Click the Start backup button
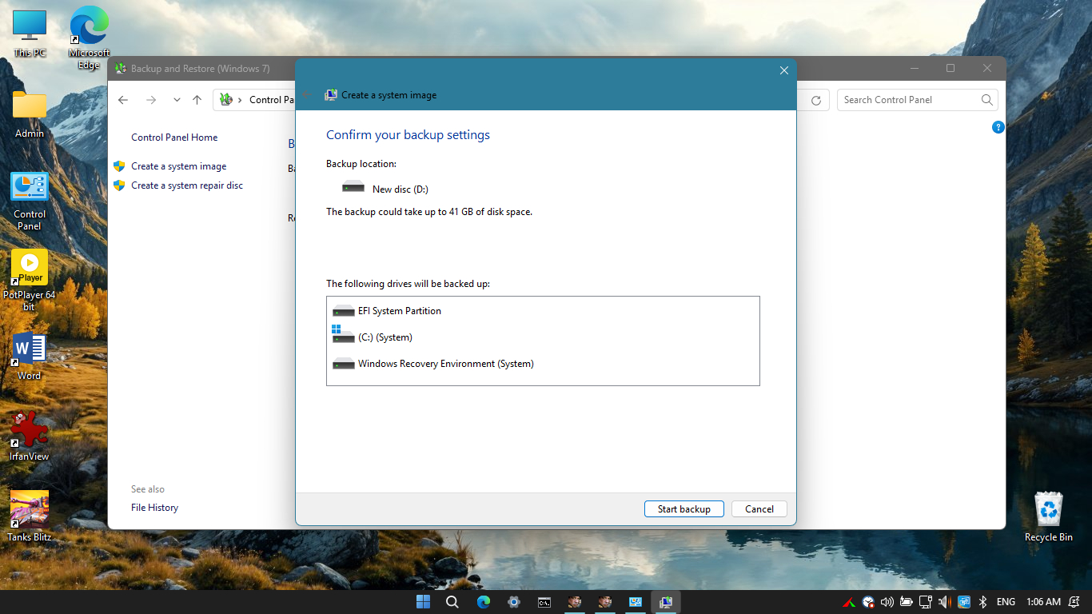Viewport: 1092px width, 614px height. pos(683,509)
